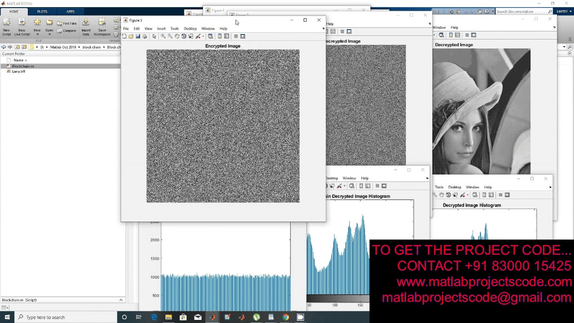Viewport: 574px width, 323px height.
Task: Select 'block chain' path segment
Action: [x=91, y=47]
